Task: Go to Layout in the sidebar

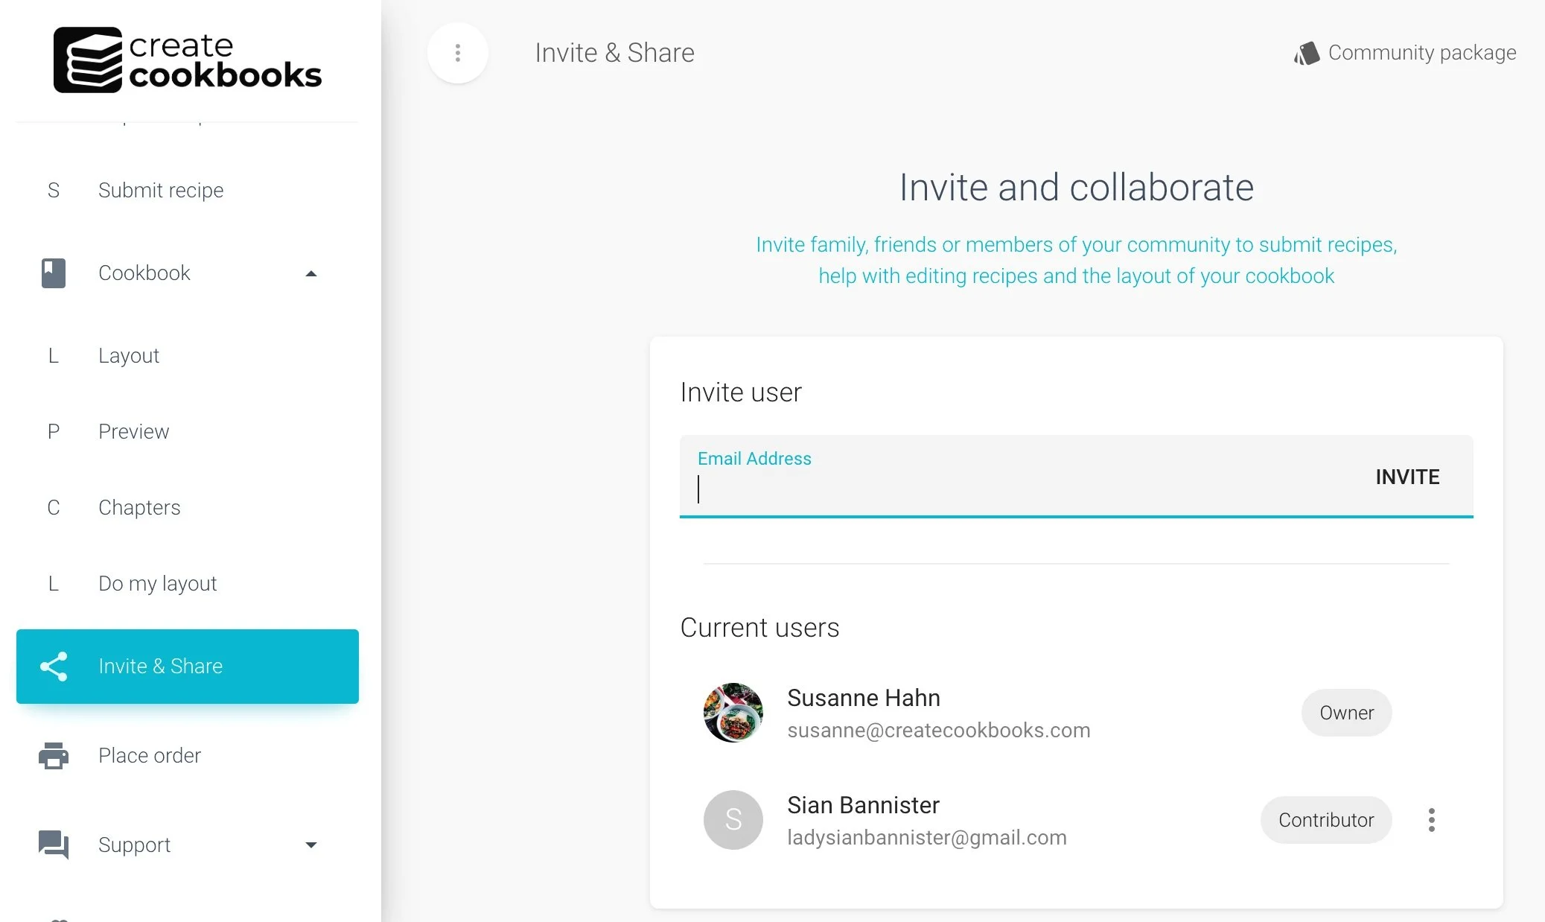Action: click(x=129, y=356)
